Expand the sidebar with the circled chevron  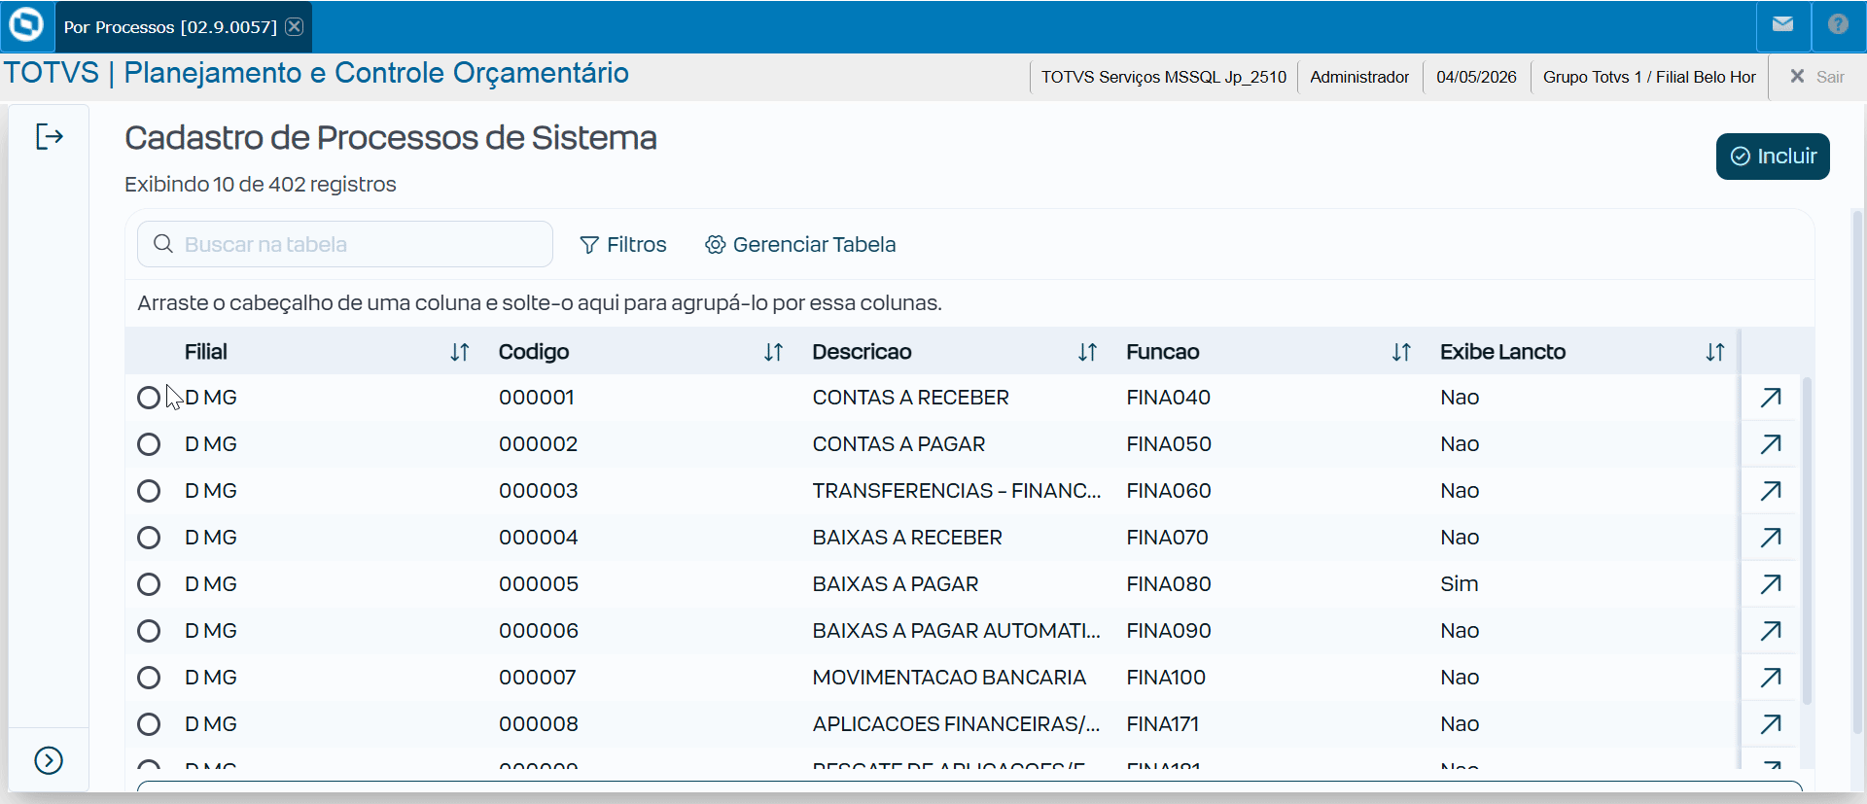pos(49,760)
